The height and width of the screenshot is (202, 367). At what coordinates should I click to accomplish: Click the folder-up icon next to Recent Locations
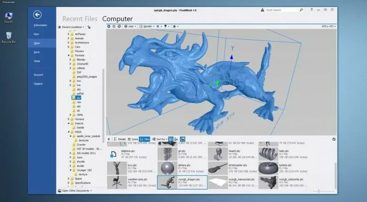pyautogui.click(x=89, y=27)
